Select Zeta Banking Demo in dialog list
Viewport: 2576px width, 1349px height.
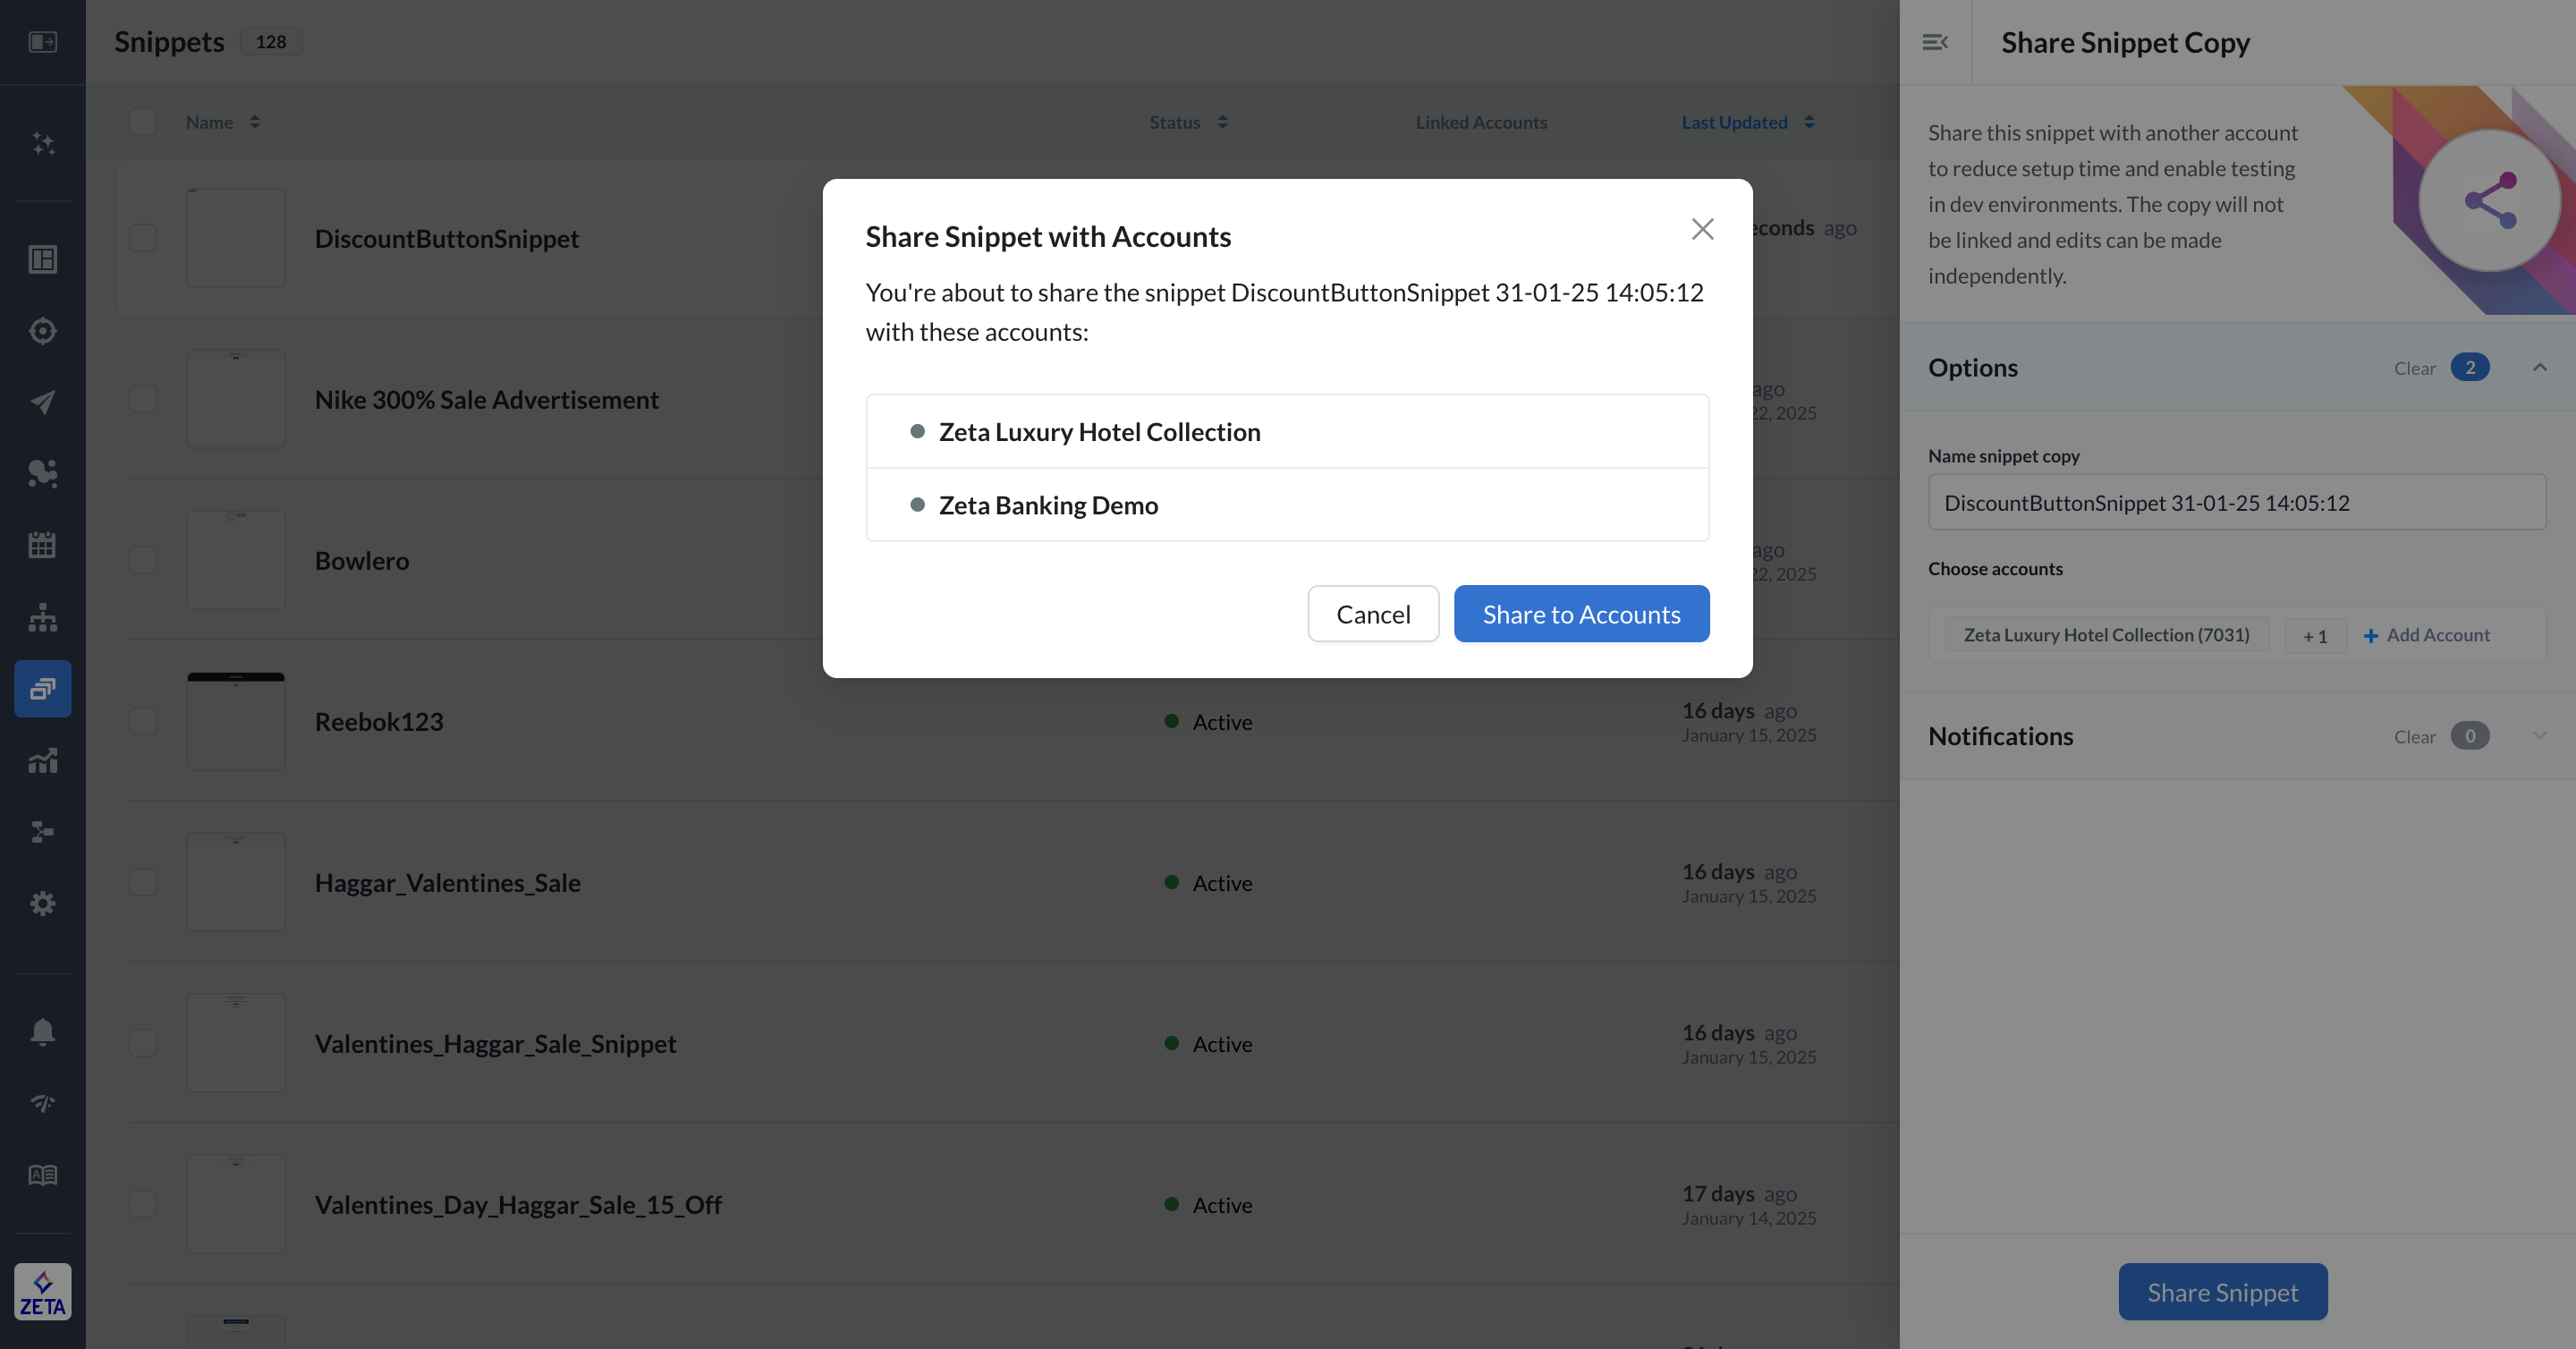click(1287, 505)
